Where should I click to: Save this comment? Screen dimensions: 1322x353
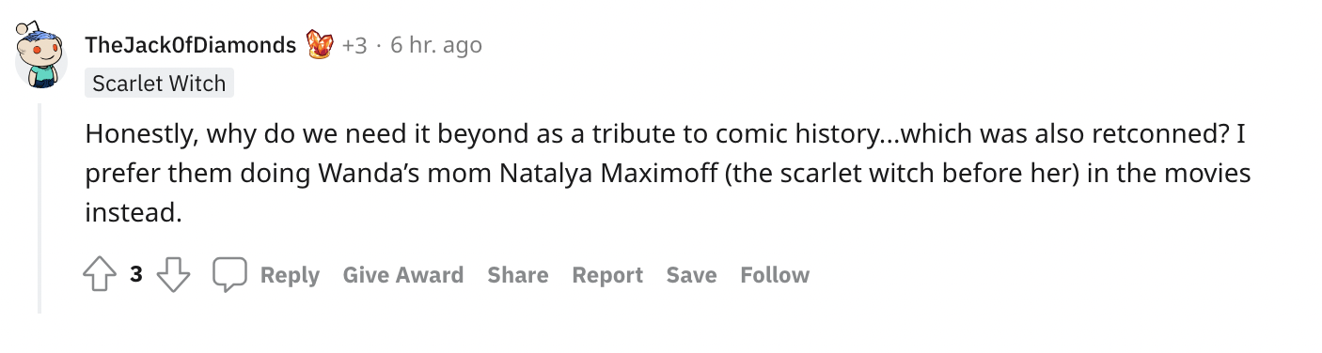691,275
